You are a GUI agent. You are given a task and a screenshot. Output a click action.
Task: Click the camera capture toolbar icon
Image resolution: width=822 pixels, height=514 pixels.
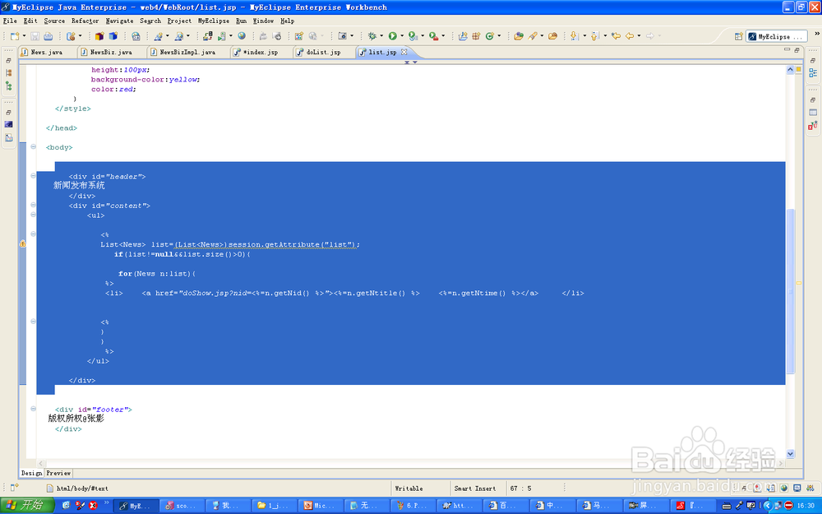(342, 35)
